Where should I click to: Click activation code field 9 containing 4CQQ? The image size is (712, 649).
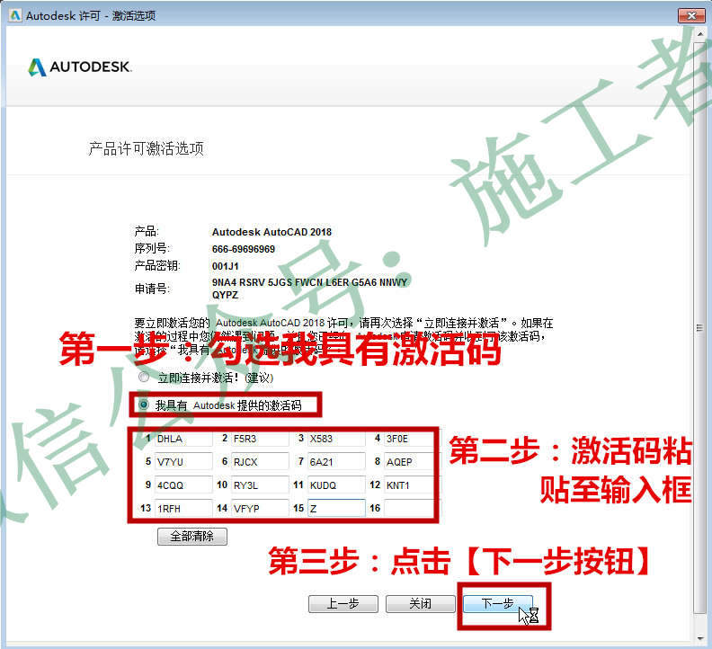[x=183, y=485]
